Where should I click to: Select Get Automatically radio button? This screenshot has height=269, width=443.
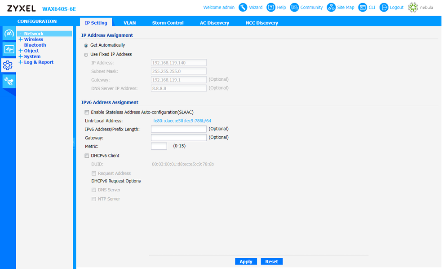coord(86,45)
